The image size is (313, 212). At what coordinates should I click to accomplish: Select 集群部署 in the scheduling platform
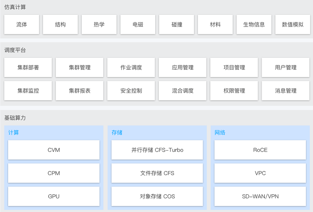point(28,67)
